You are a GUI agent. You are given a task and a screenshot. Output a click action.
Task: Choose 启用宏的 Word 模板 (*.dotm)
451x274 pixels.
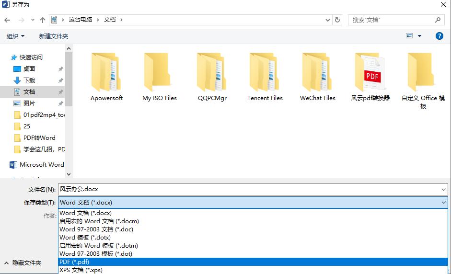[x=253, y=246]
